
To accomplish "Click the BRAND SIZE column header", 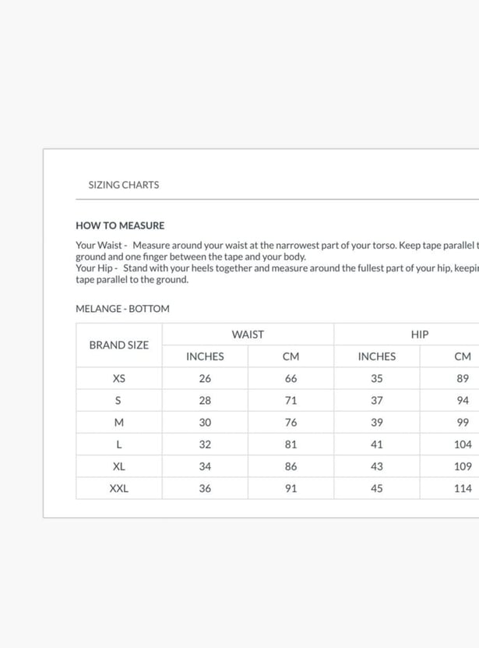I will (119, 345).
